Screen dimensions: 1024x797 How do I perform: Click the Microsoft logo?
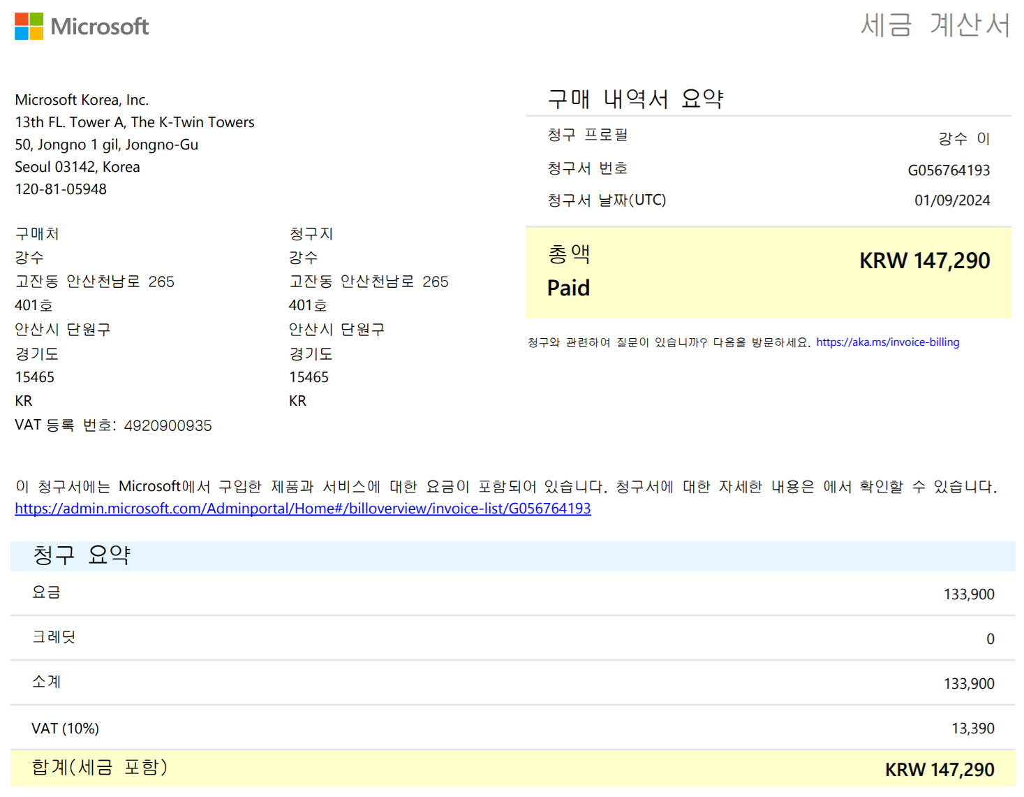click(82, 27)
